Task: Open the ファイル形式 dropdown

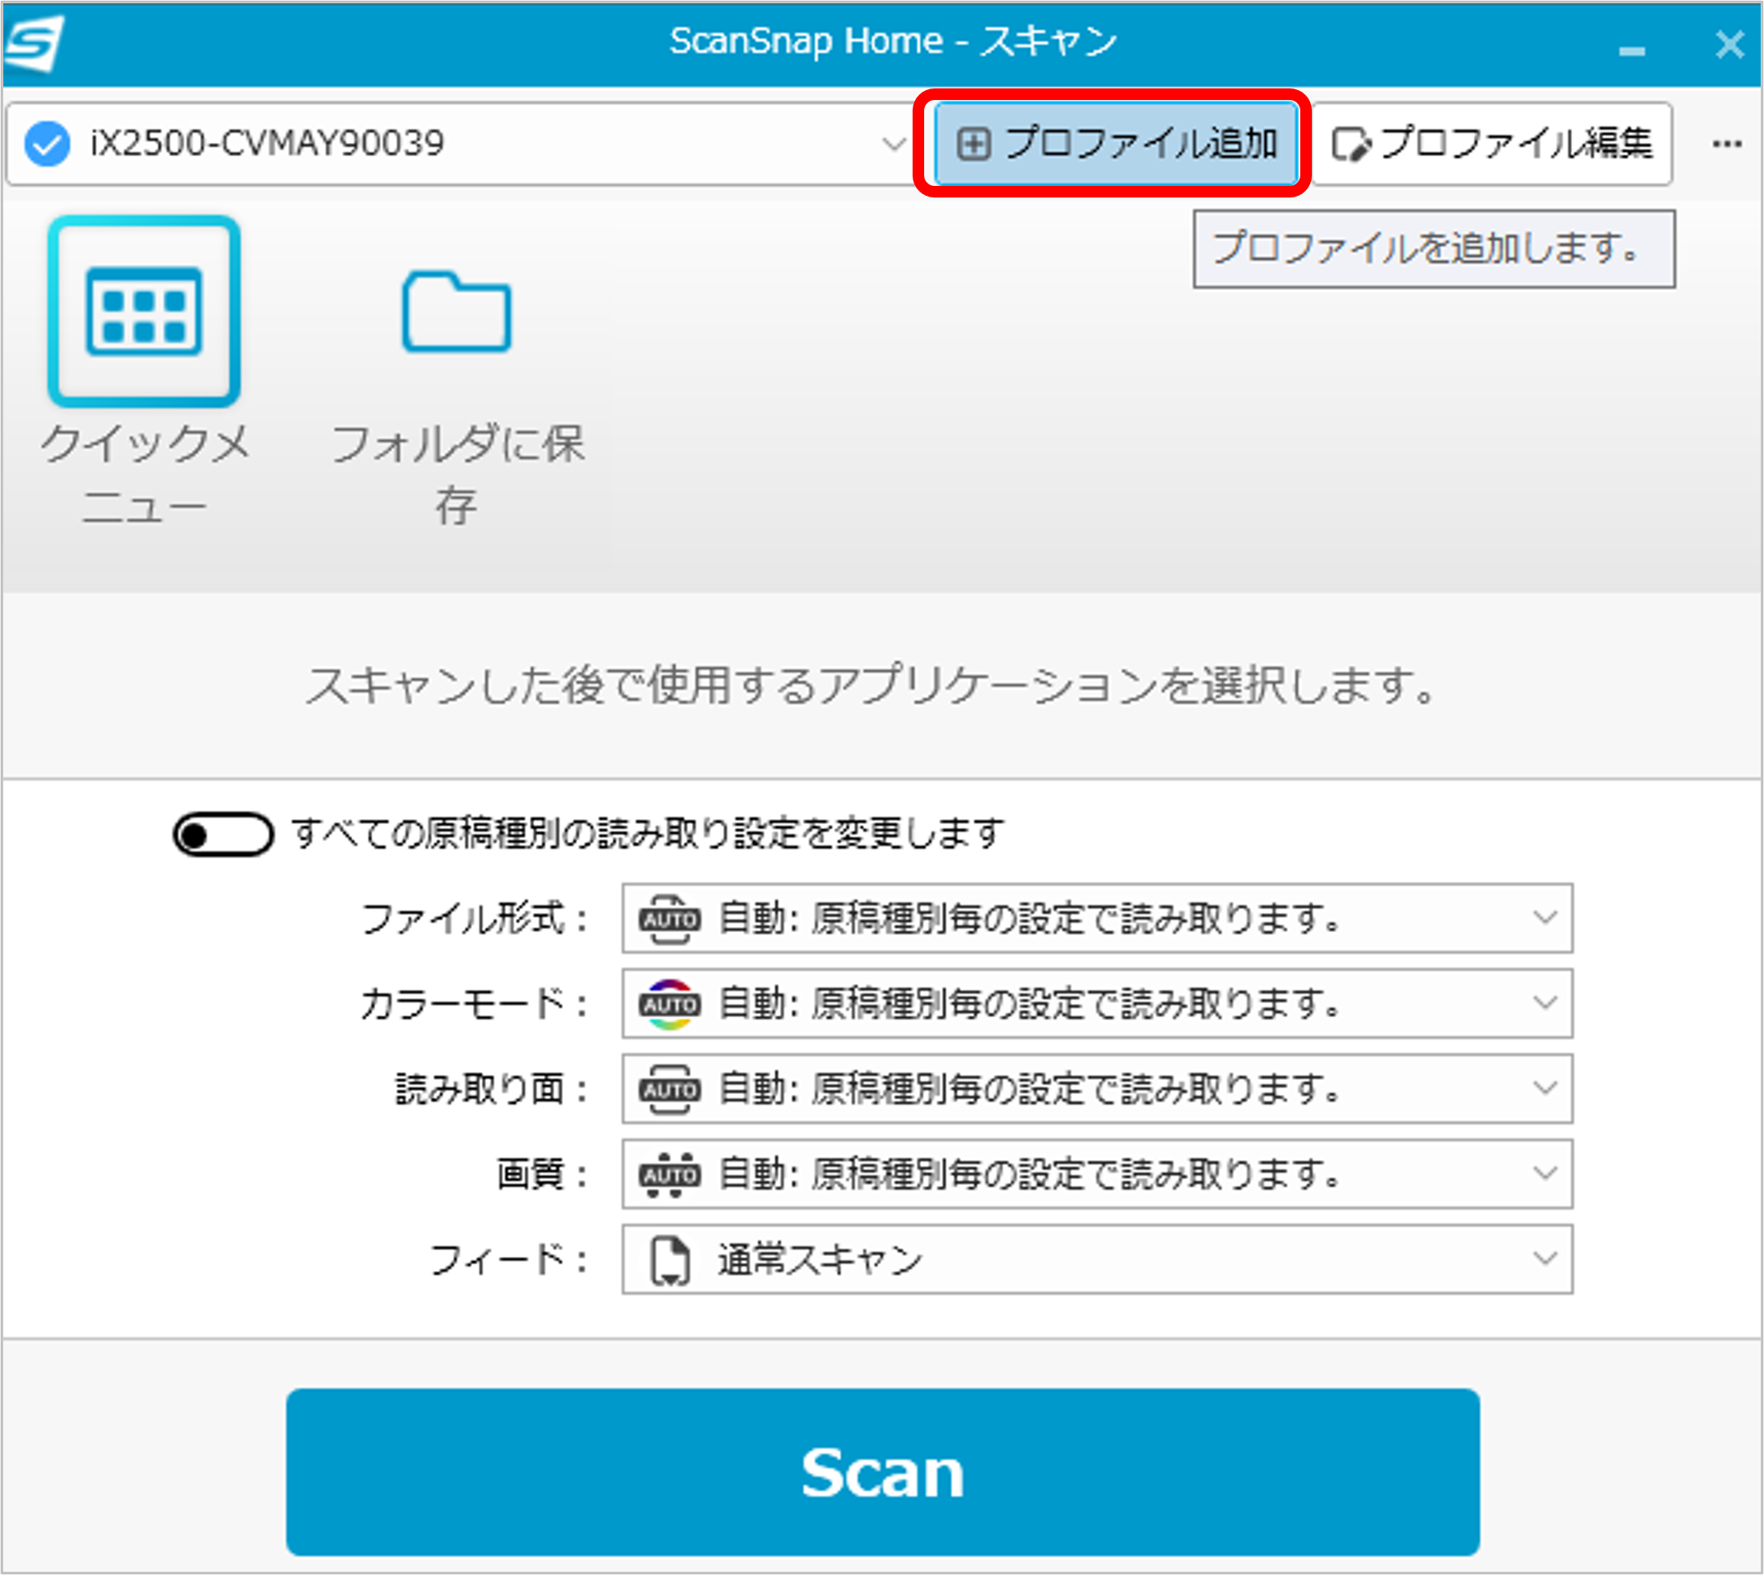Action: pos(1544,917)
